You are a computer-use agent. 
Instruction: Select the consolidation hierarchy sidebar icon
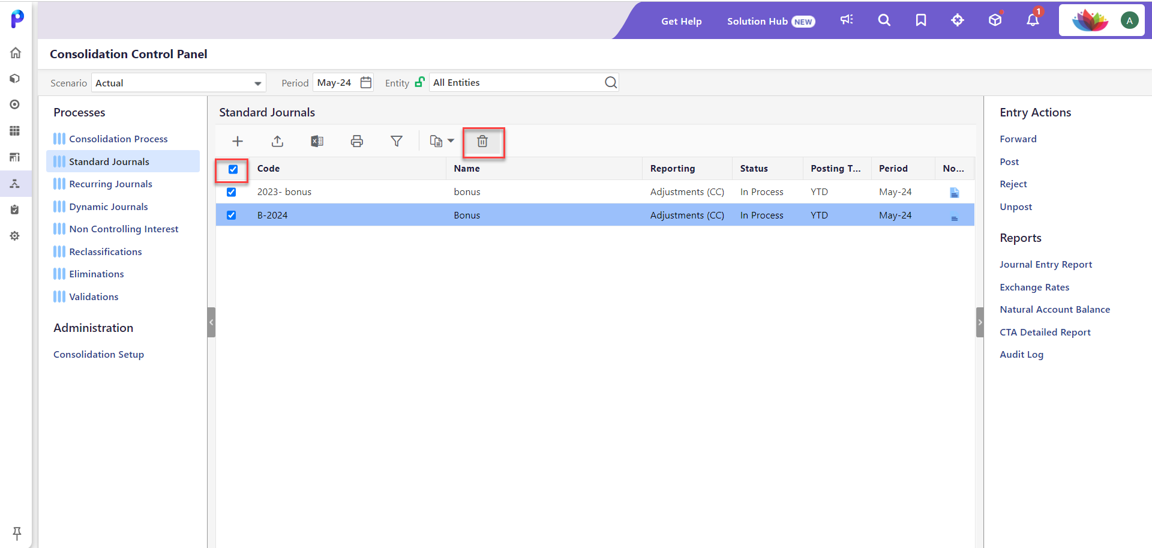(15, 184)
